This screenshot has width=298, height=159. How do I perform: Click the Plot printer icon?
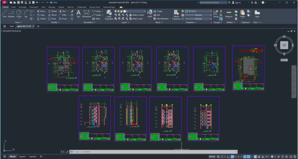(33, 3)
